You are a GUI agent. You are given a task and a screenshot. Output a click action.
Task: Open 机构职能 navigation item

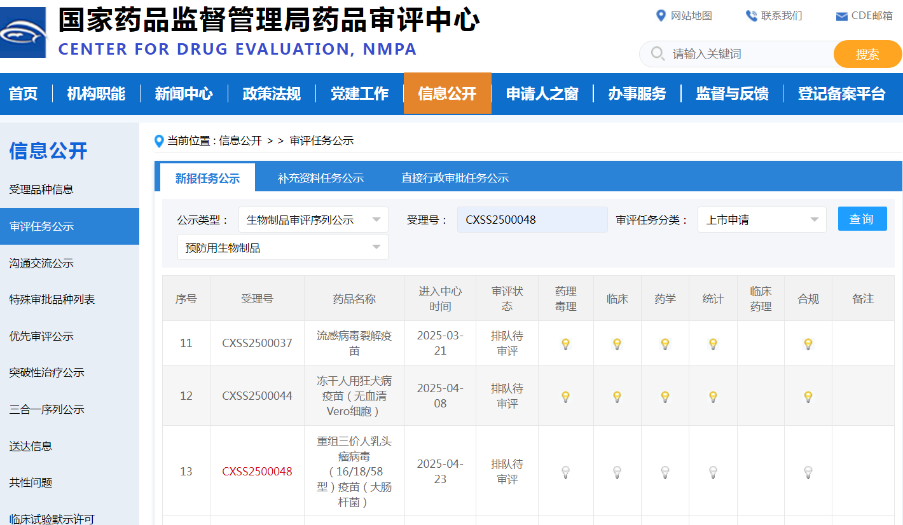(x=96, y=93)
